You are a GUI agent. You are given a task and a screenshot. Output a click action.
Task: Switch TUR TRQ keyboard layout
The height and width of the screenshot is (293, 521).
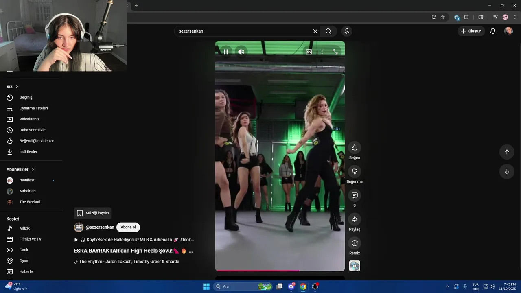475,286
